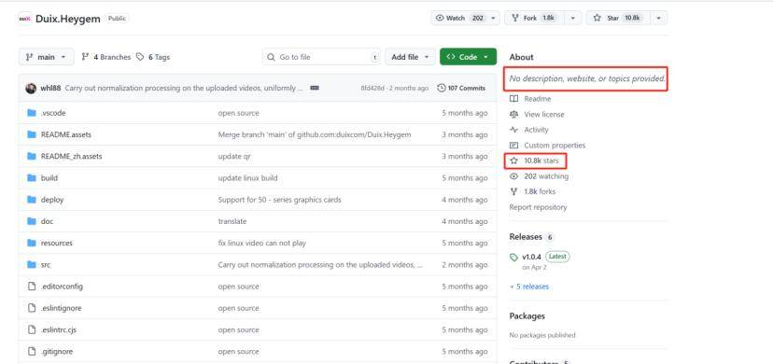Click the Duix organization avatar logo
Viewport: 773px width, 364px height.
25,19
